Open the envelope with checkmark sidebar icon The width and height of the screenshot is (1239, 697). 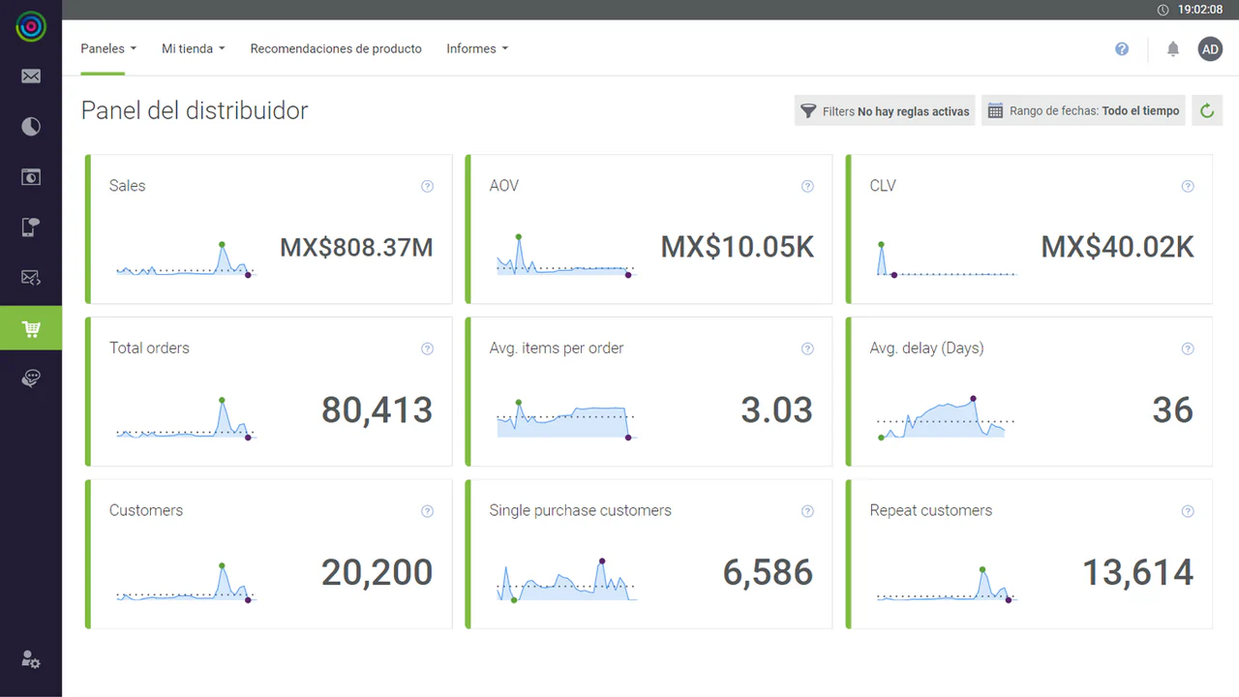click(x=31, y=278)
